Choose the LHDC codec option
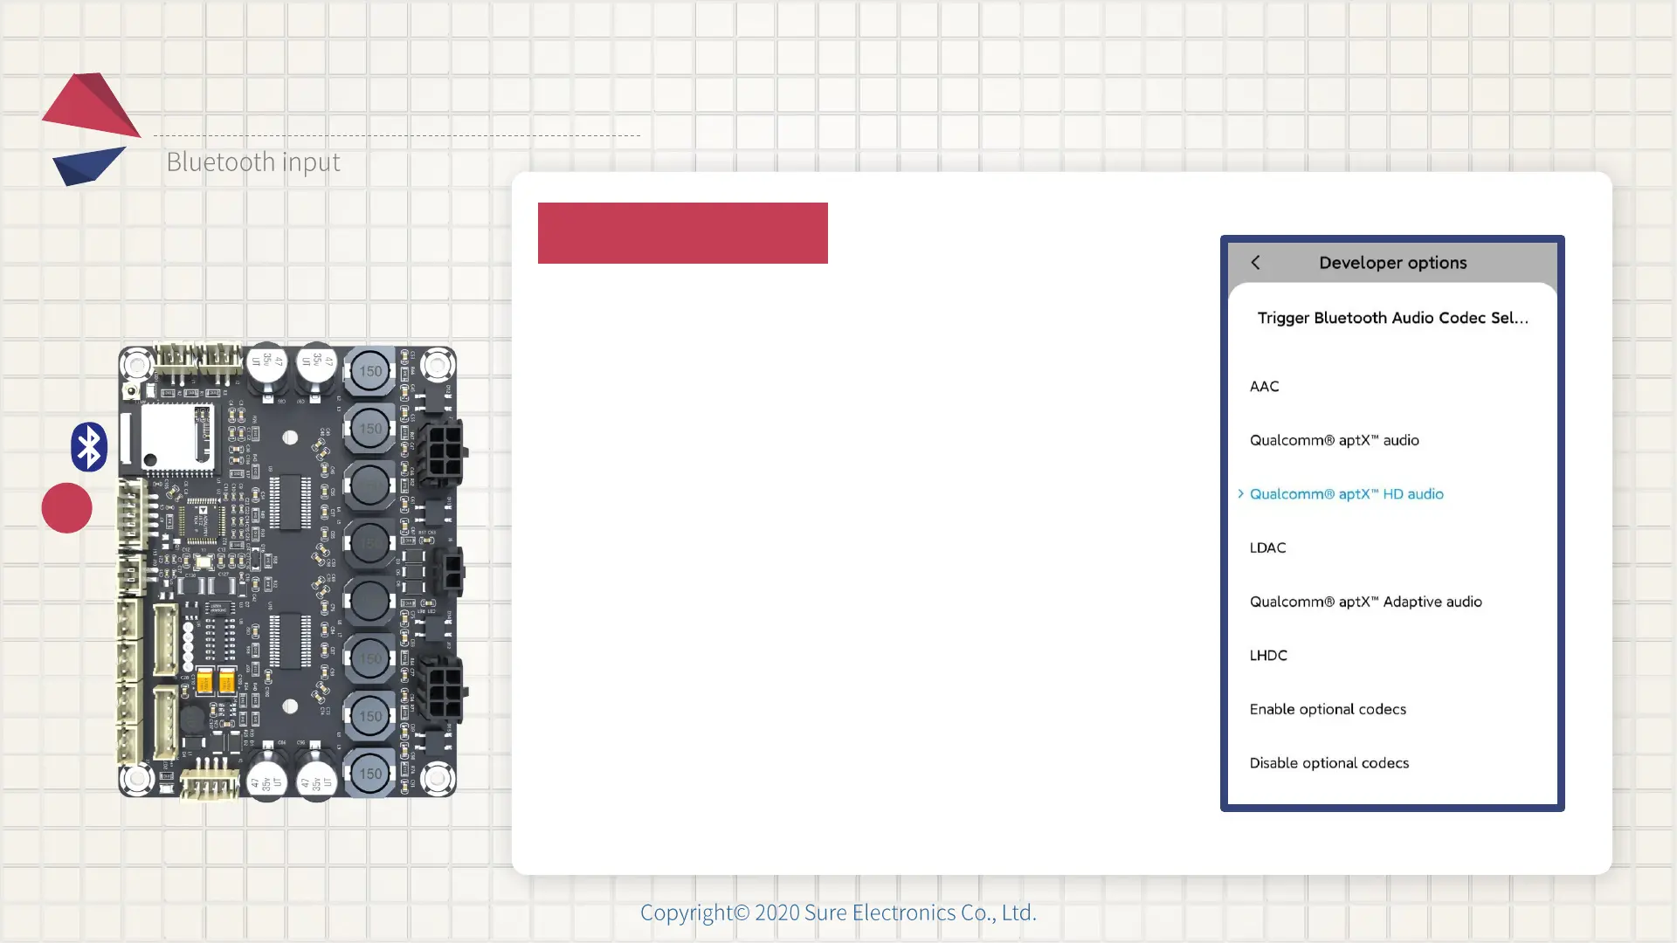This screenshot has height=943, width=1677. pos(1268,656)
